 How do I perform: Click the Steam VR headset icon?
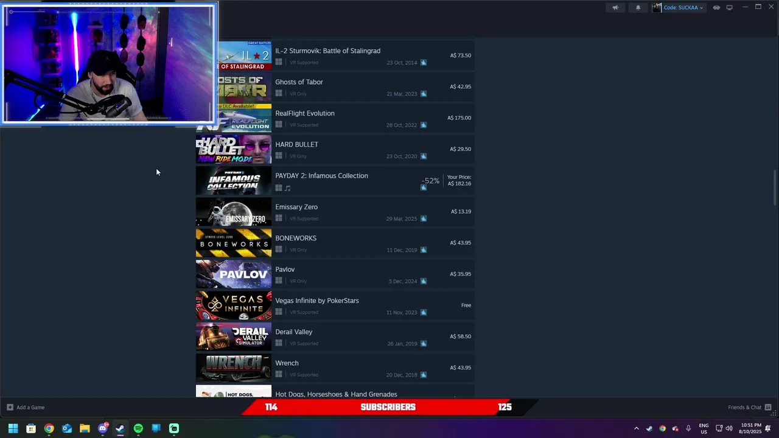[716, 7]
